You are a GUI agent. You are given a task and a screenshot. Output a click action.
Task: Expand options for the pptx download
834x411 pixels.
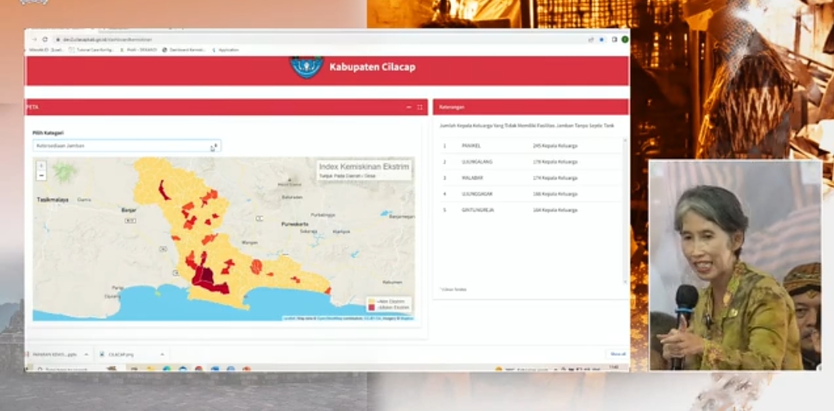pos(86,354)
